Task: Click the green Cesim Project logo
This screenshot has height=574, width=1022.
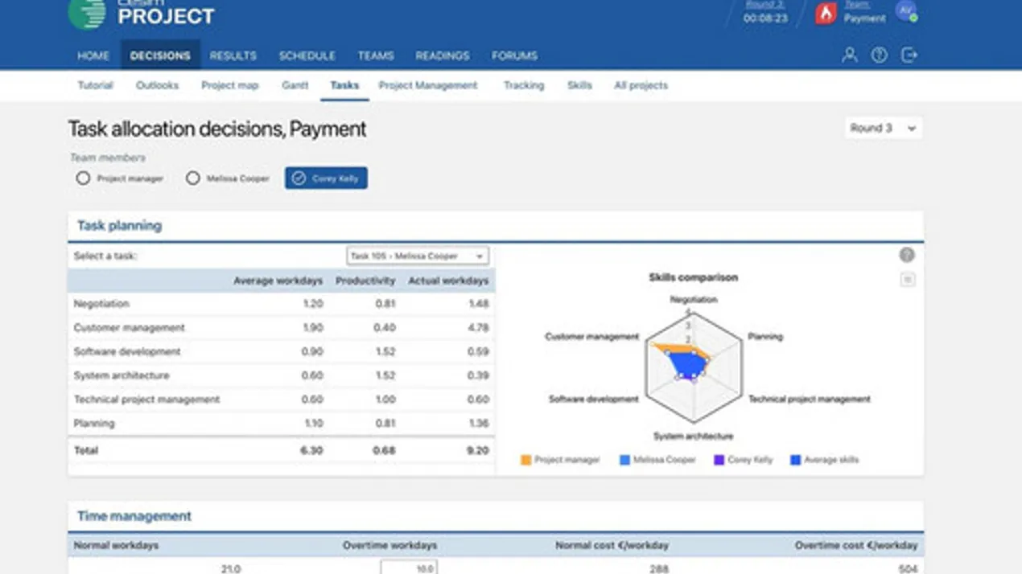Action: coord(87,14)
